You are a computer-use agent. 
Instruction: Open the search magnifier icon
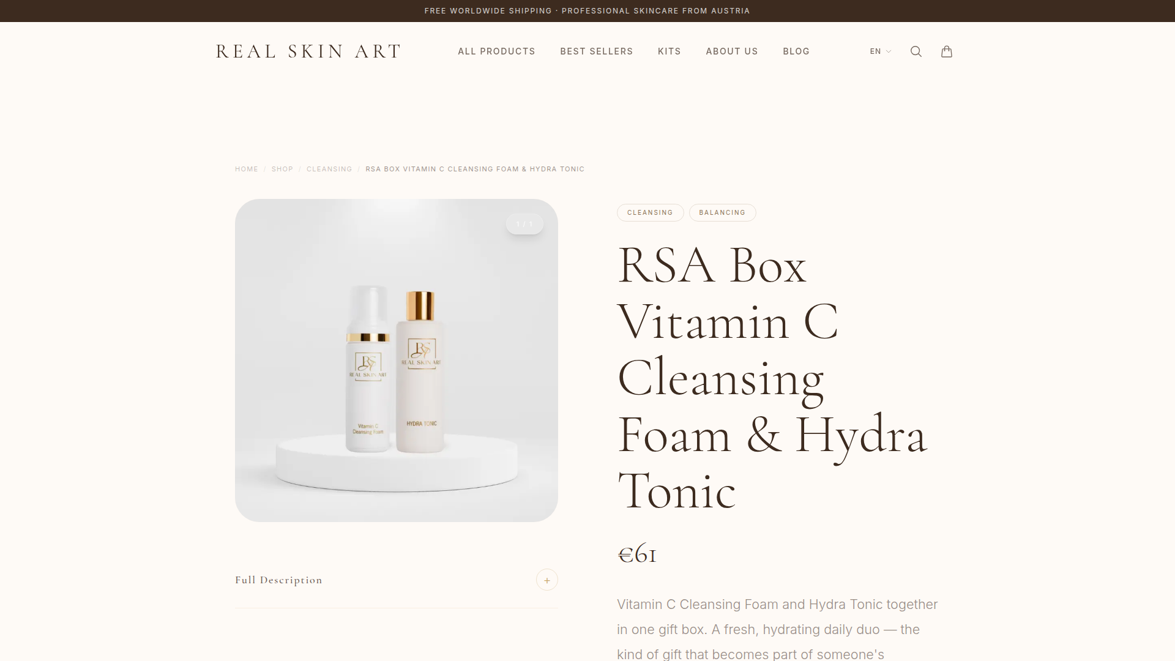click(916, 51)
